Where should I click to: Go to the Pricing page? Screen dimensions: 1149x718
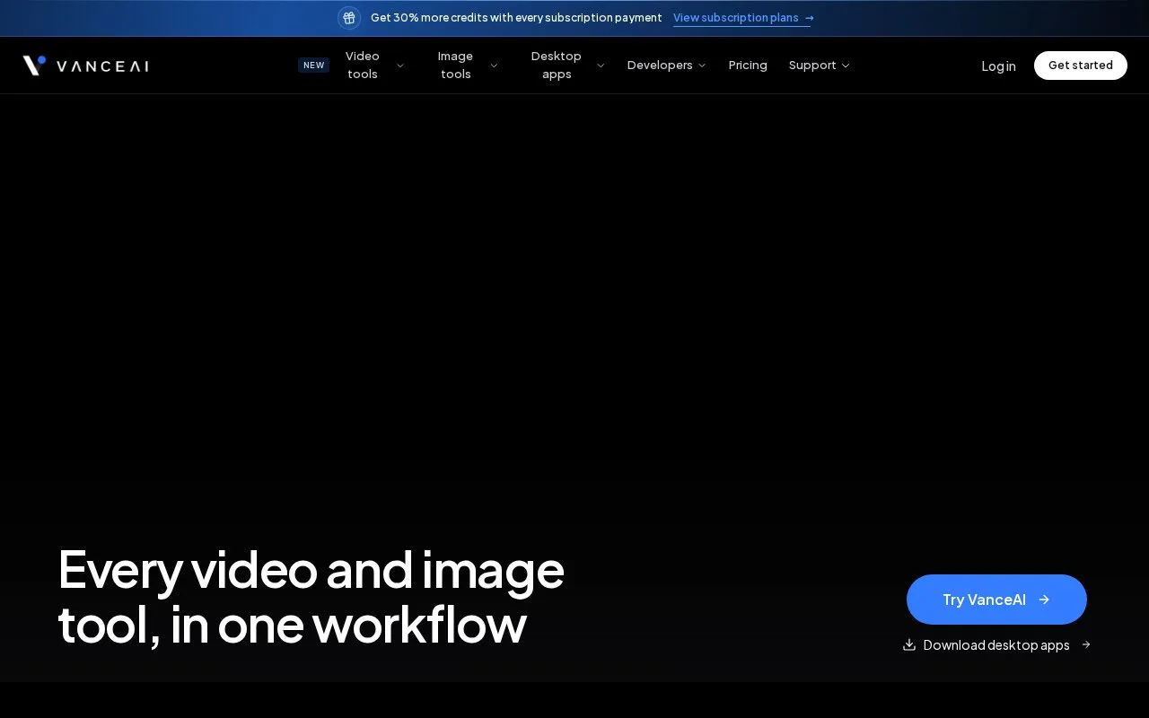click(x=748, y=66)
